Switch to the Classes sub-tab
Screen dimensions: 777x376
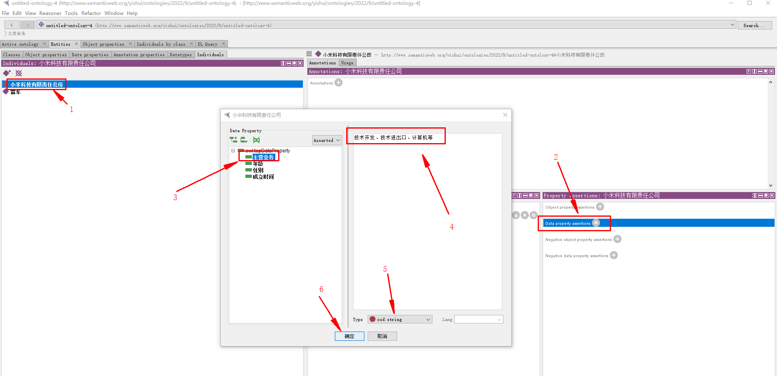(11, 55)
